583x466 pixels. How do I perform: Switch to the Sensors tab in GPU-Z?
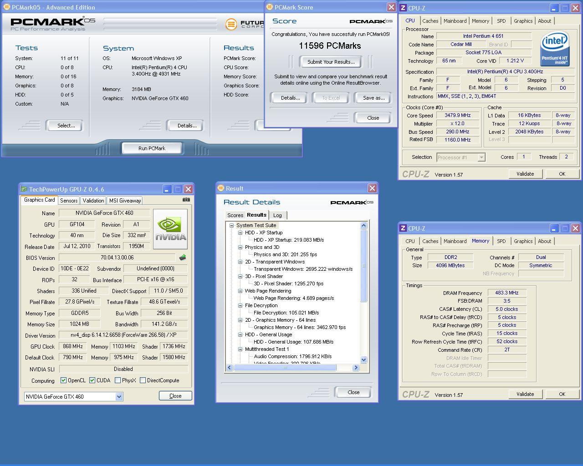69,201
